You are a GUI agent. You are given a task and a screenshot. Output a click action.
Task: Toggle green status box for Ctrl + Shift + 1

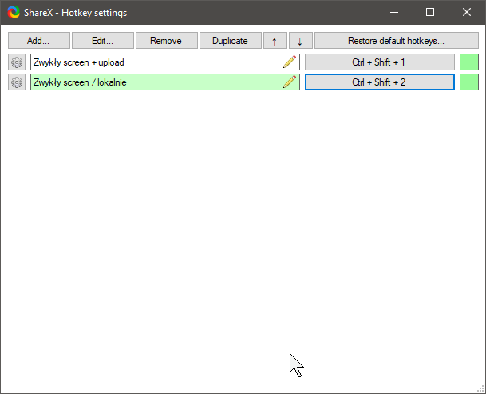469,62
